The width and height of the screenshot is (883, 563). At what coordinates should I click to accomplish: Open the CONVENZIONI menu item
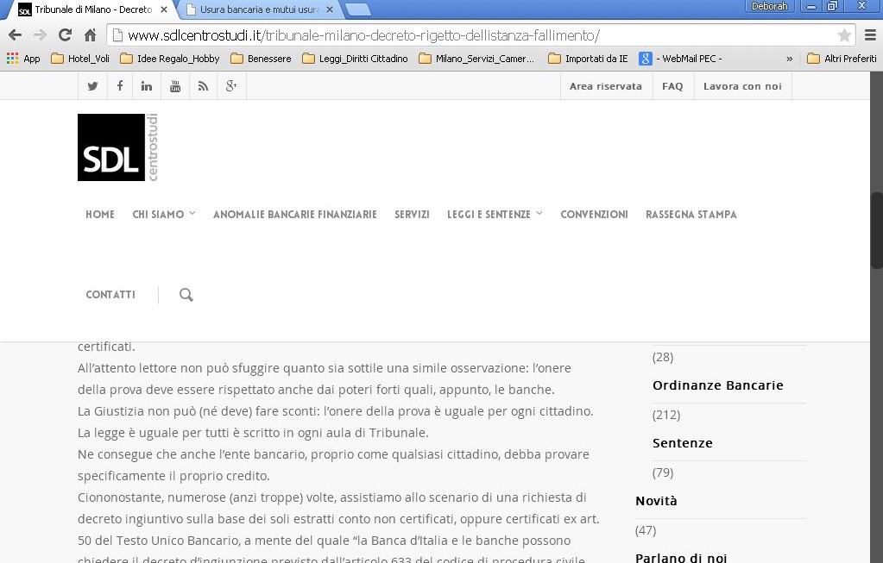tap(594, 215)
